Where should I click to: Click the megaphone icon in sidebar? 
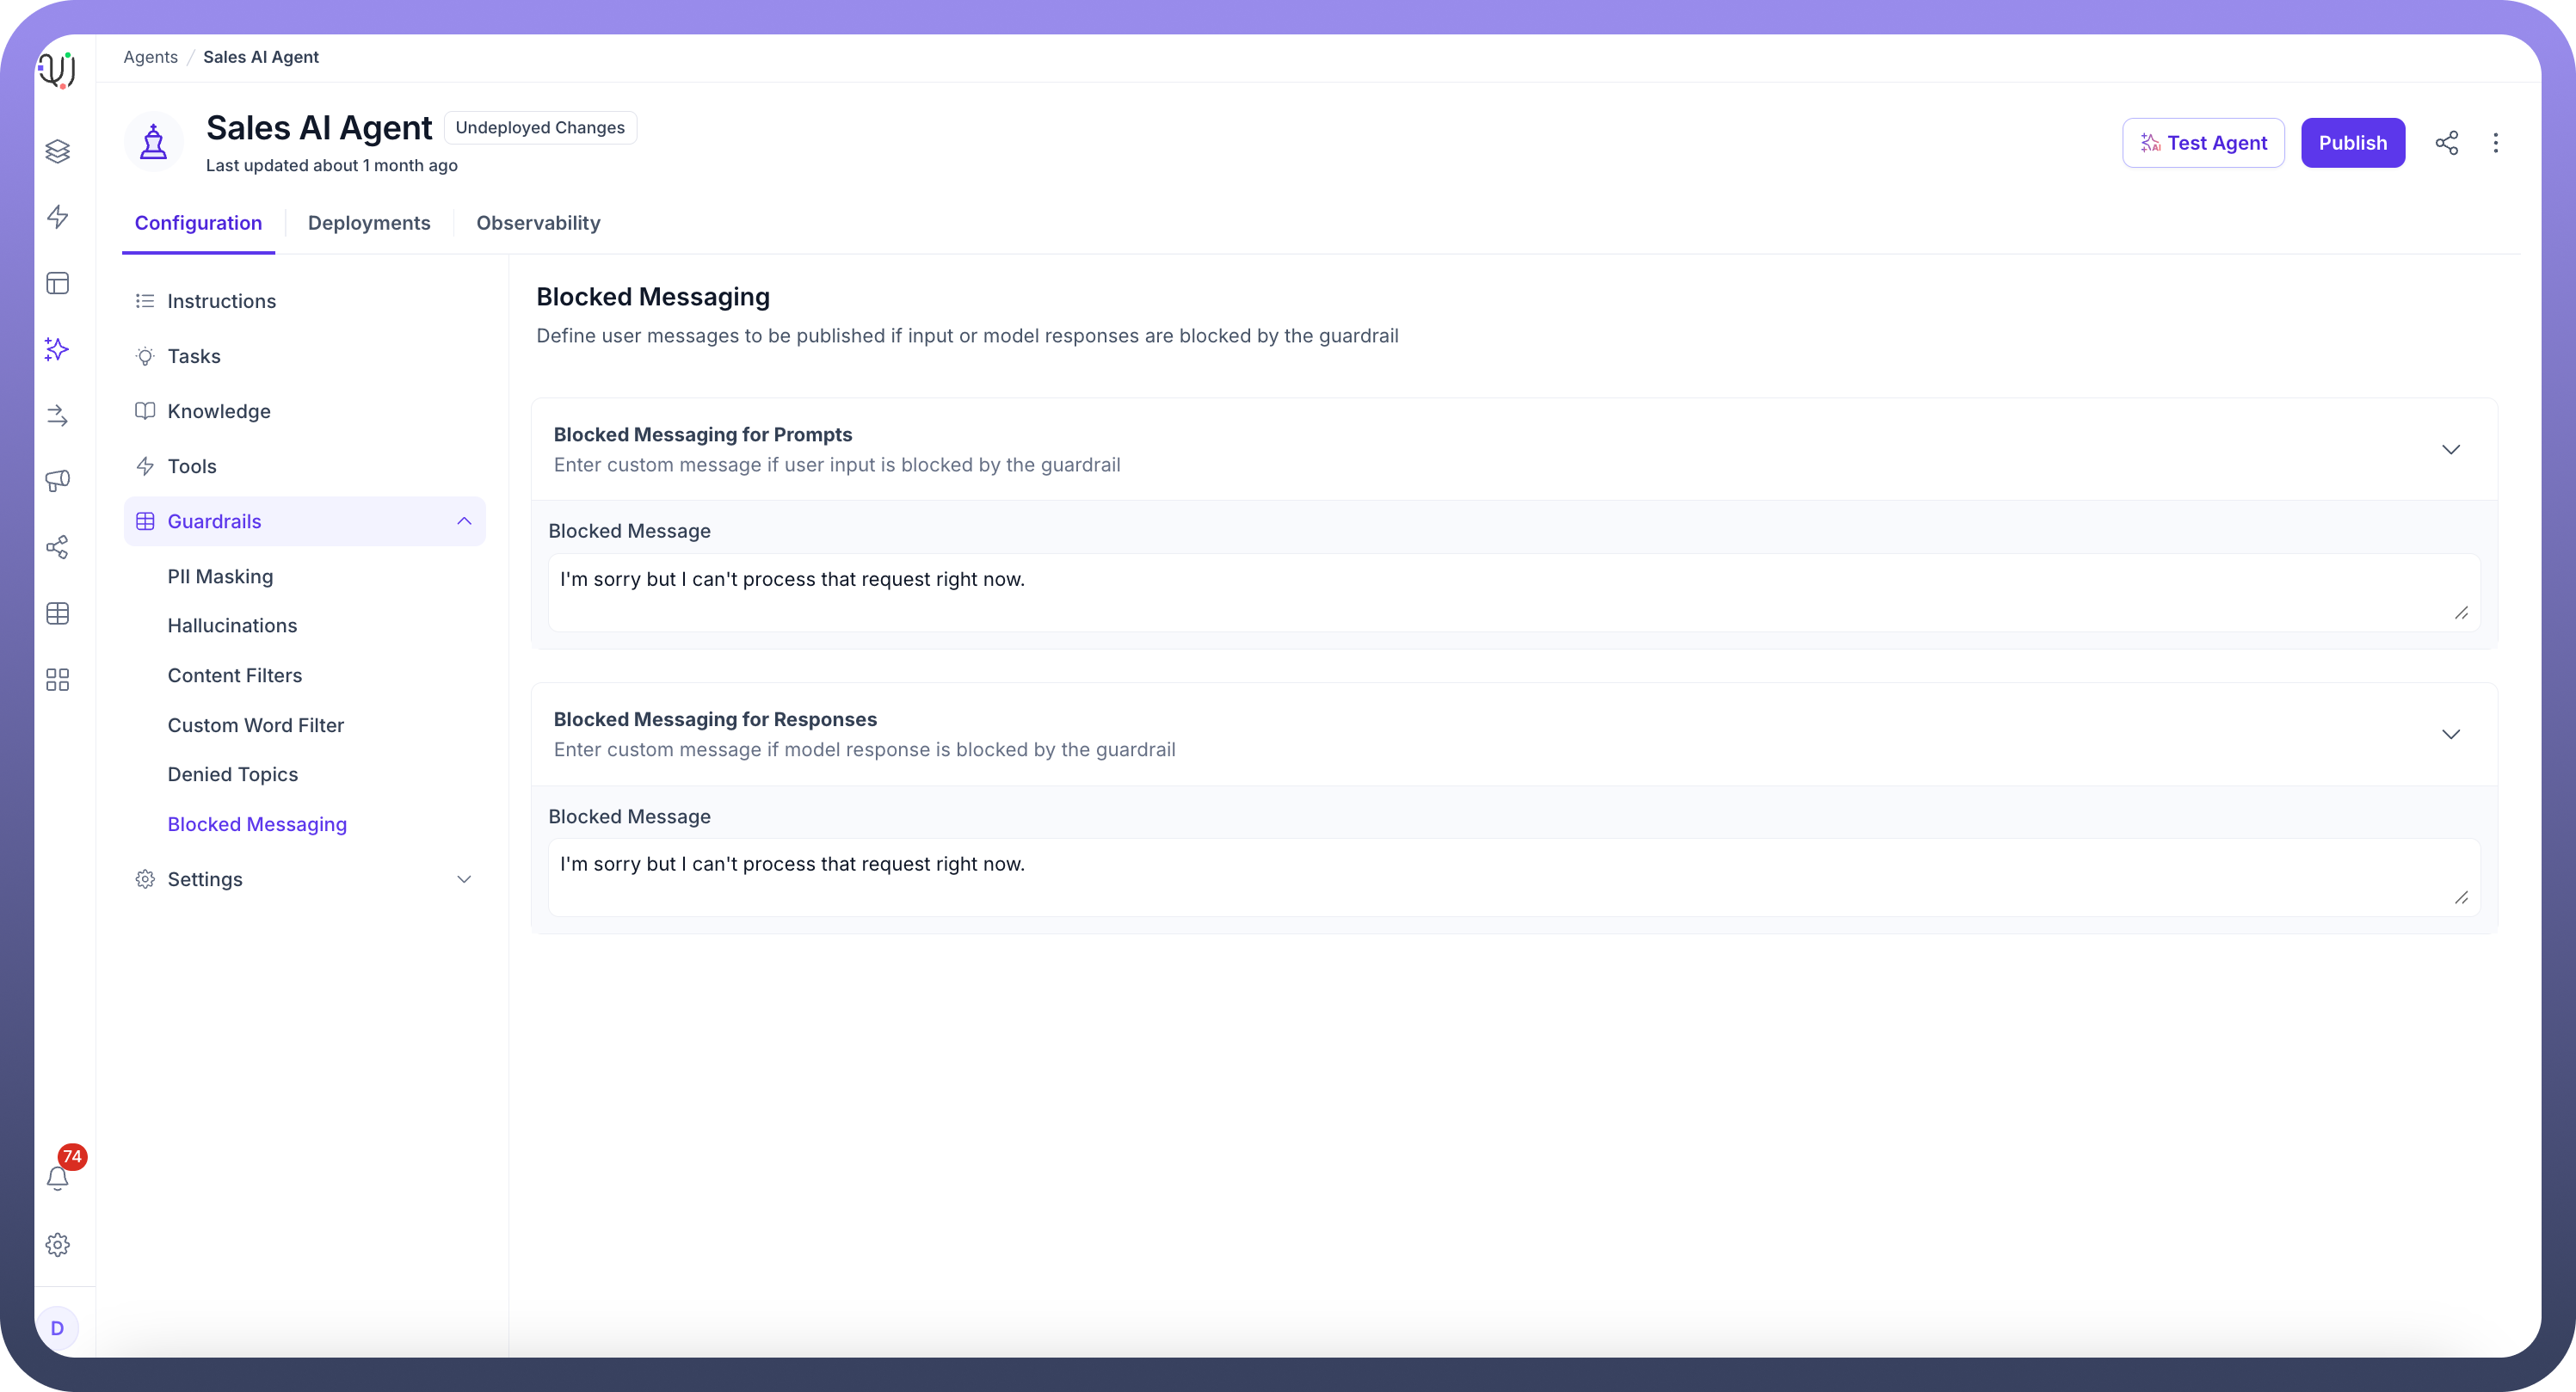pyautogui.click(x=58, y=481)
